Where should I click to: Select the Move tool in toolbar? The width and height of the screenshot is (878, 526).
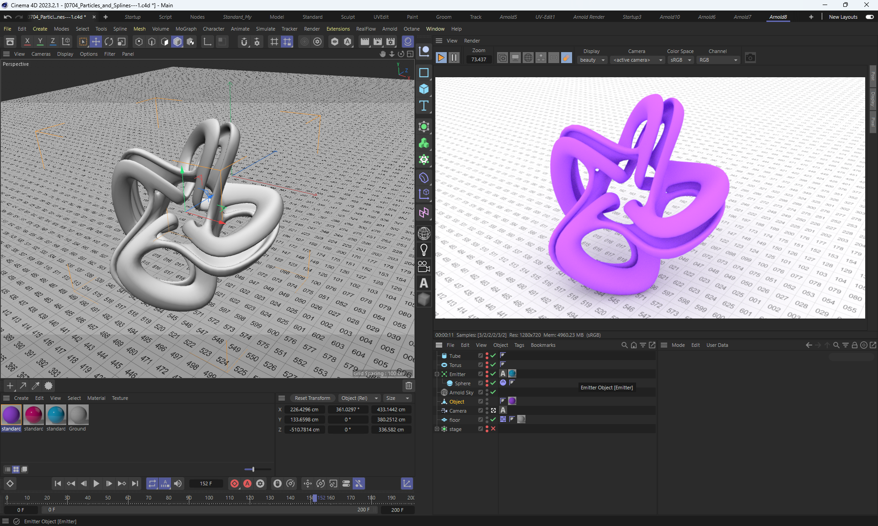pyautogui.click(x=96, y=42)
